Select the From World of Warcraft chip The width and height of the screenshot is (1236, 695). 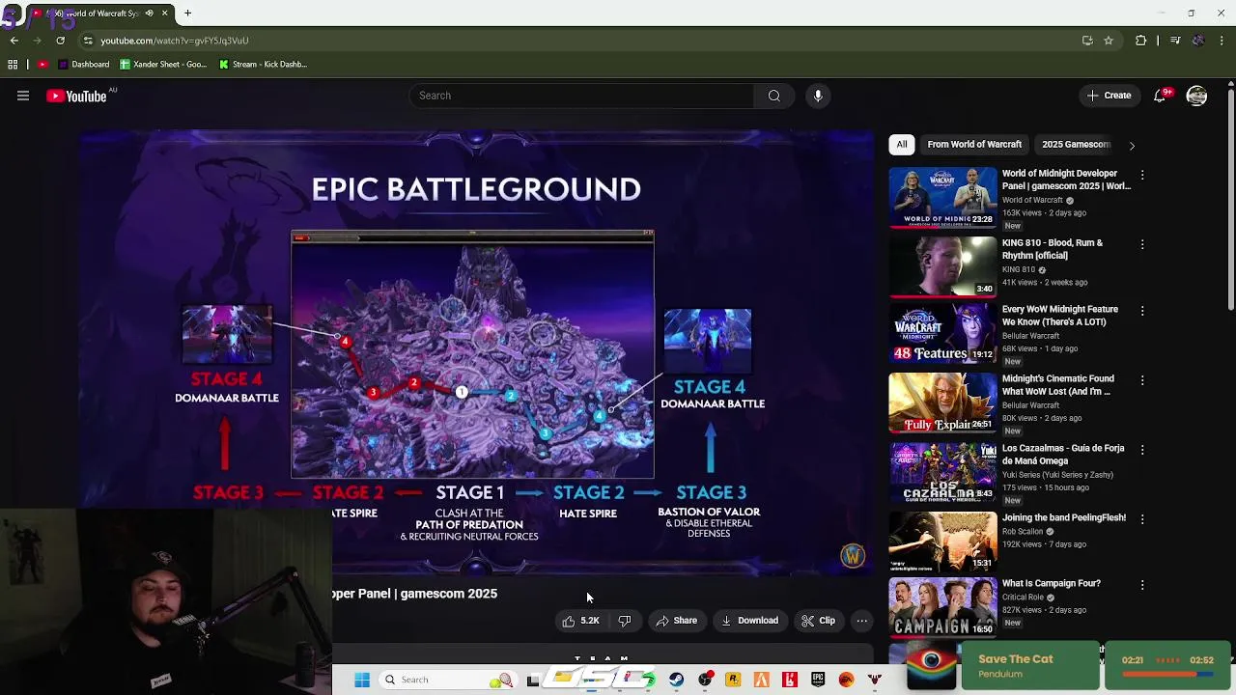pyautogui.click(x=974, y=145)
